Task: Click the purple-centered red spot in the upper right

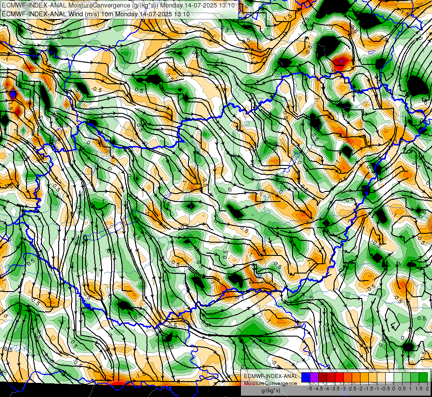Action: (341, 61)
